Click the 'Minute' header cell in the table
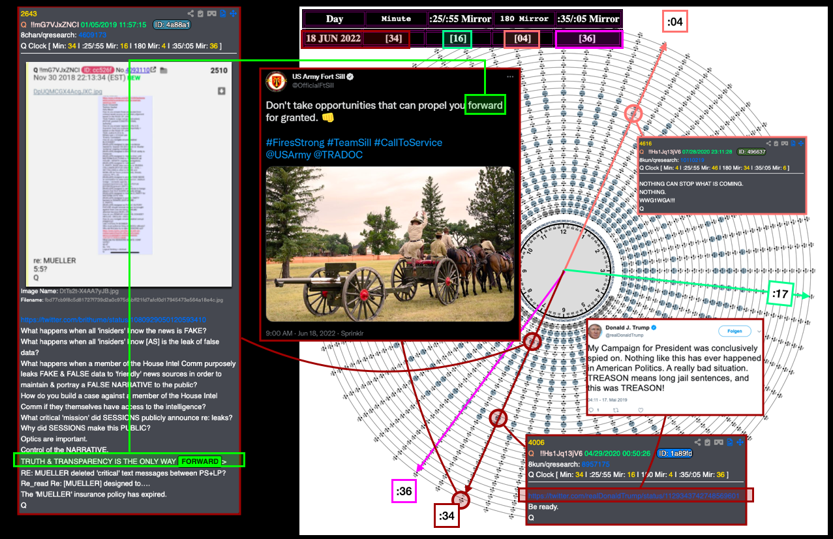Viewport: 833px width, 539px height. (396, 19)
